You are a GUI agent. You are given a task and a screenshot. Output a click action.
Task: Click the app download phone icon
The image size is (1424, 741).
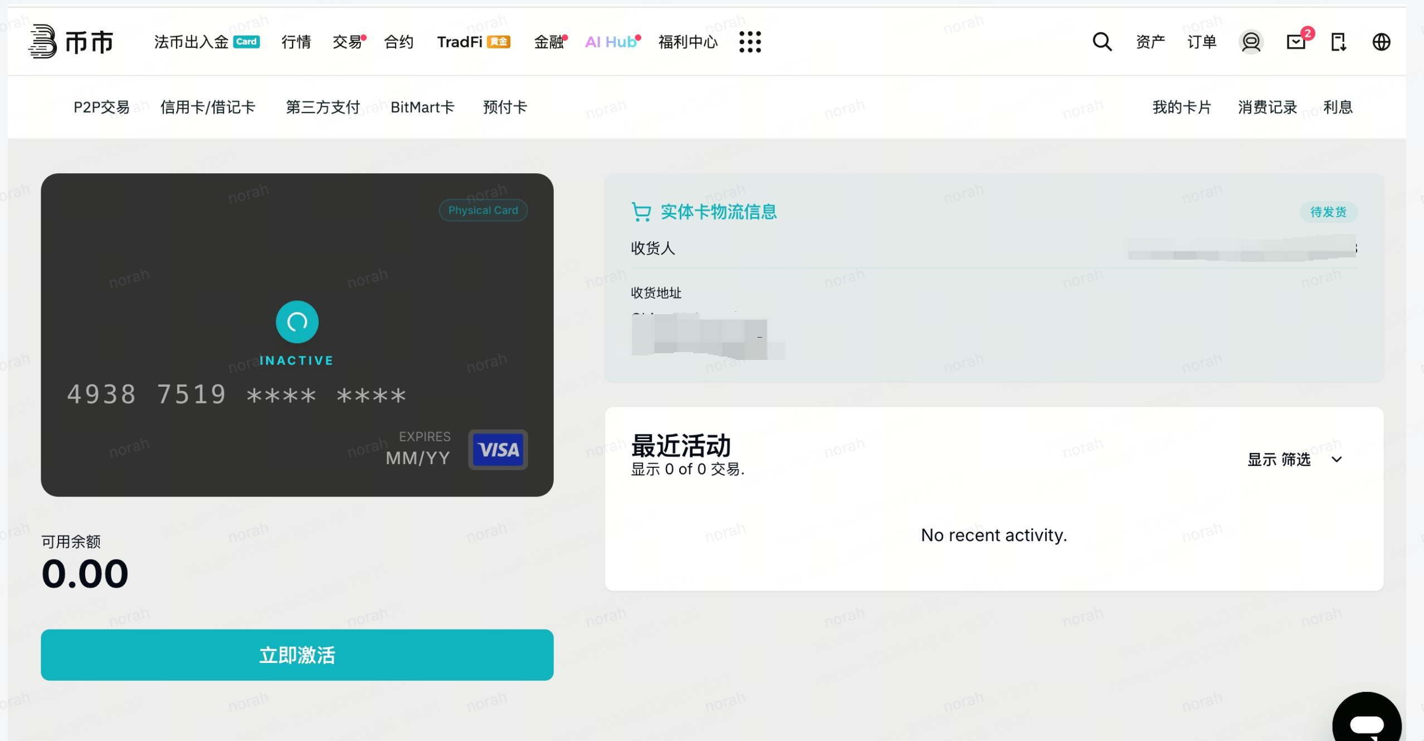(x=1338, y=42)
